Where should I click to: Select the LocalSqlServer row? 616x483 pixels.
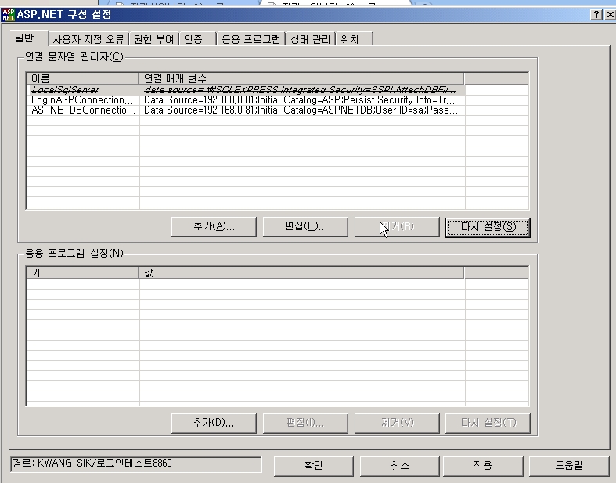coord(246,90)
